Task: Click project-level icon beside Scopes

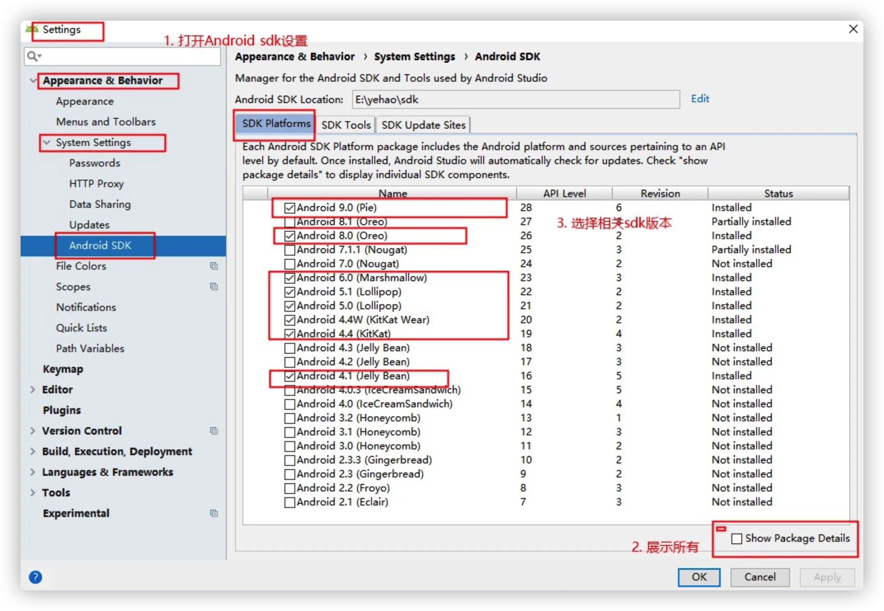Action: [214, 287]
